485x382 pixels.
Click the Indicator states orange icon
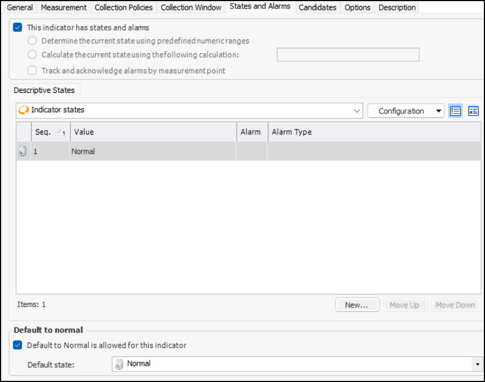(23, 110)
